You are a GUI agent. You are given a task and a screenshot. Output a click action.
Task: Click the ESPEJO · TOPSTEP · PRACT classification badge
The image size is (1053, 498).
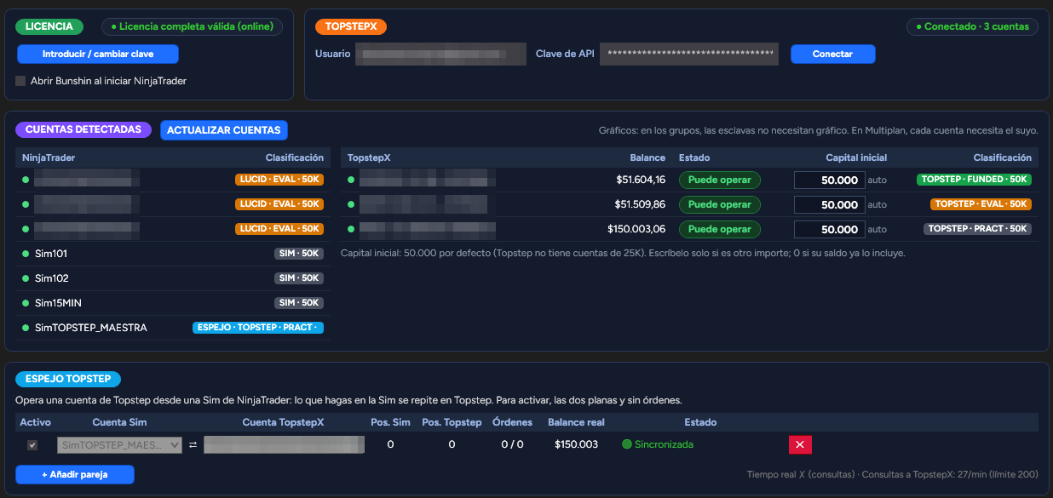pyautogui.click(x=258, y=328)
